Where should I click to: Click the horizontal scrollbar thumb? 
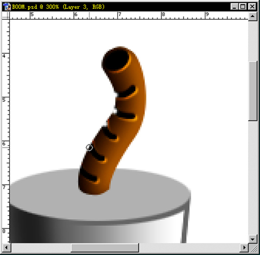(x=105, y=248)
